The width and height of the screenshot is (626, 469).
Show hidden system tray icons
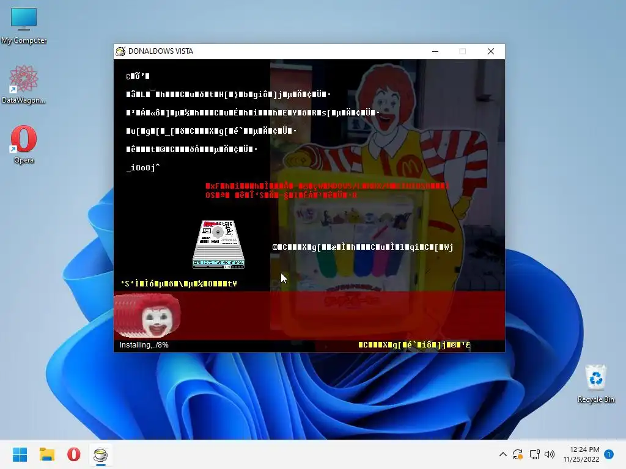(503, 454)
